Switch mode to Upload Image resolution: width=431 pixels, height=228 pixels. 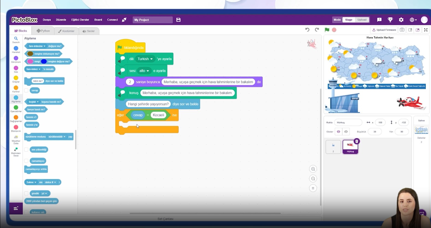tap(362, 20)
